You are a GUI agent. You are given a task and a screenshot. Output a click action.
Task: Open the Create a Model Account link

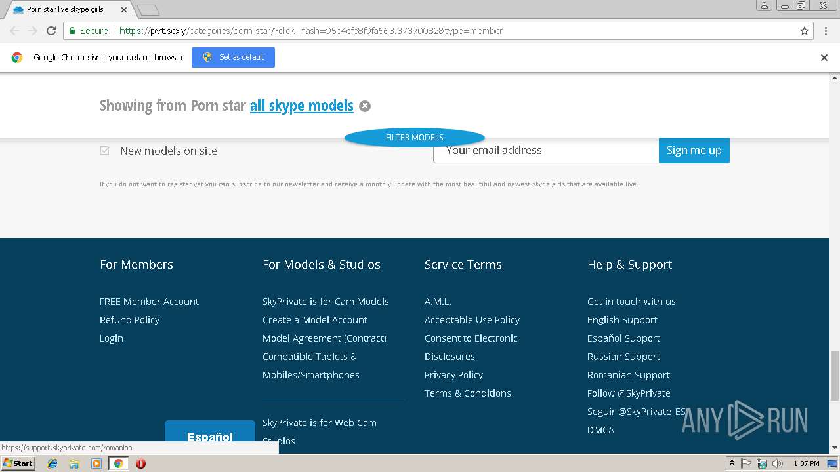315,320
